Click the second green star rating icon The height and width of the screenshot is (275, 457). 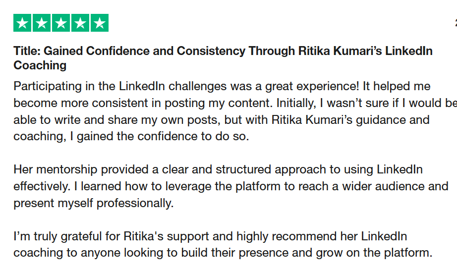[41, 23]
